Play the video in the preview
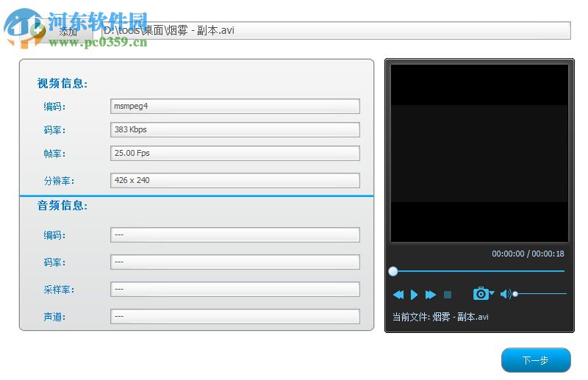Viewport: 588px width, 380px height. [x=414, y=295]
